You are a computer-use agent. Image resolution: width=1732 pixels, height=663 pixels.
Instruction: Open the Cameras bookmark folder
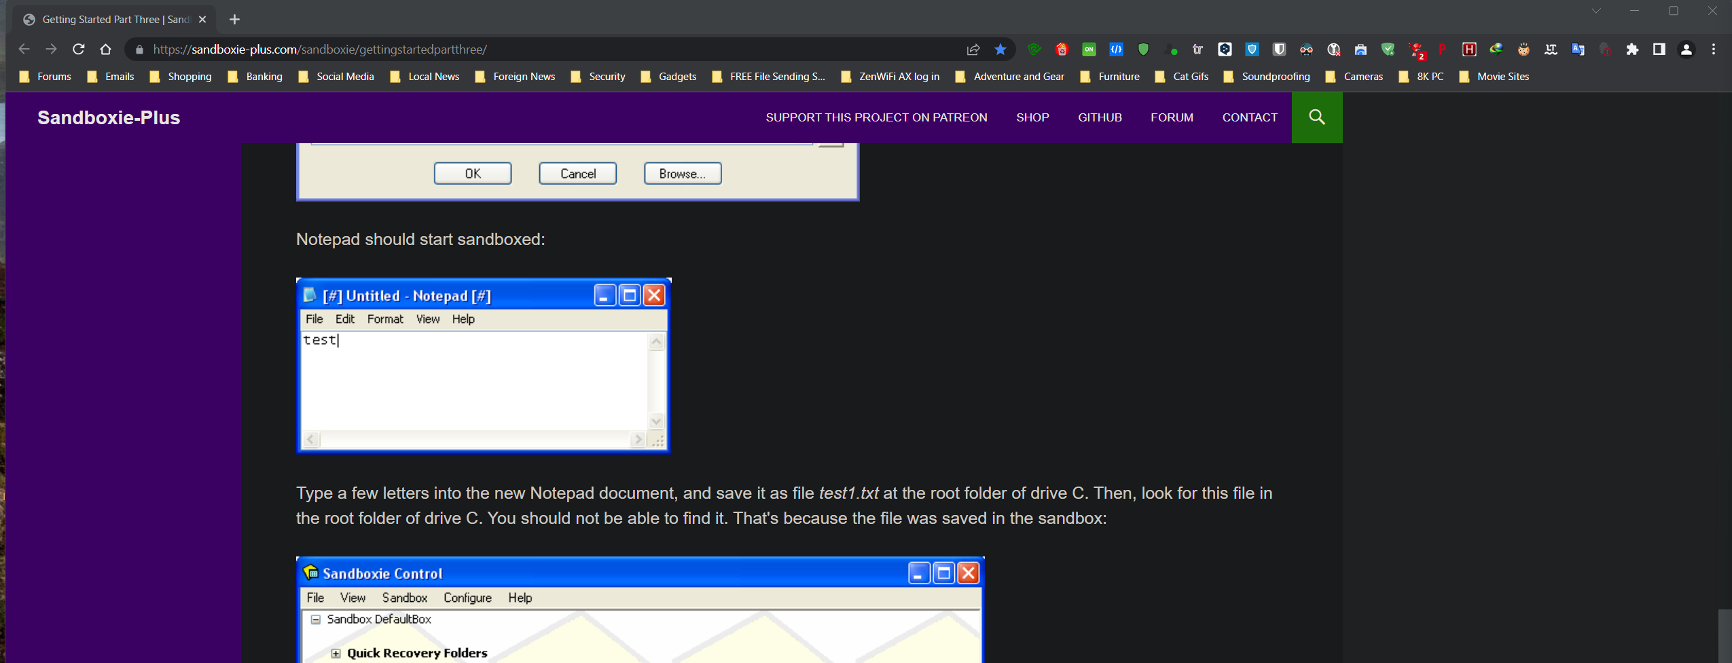coord(1355,77)
